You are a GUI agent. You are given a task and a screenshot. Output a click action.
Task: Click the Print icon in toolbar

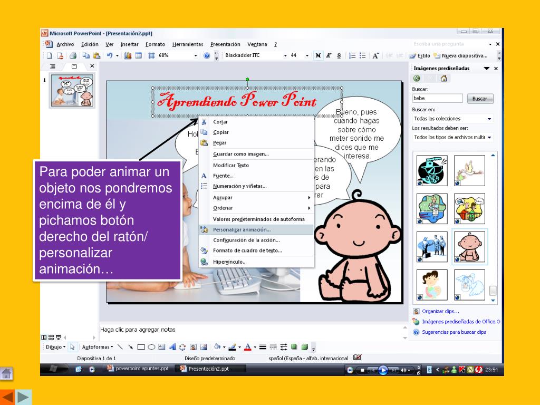[x=73, y=55]
